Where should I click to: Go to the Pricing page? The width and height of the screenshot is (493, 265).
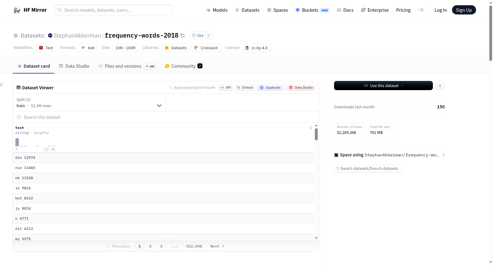tap(403, 10)
